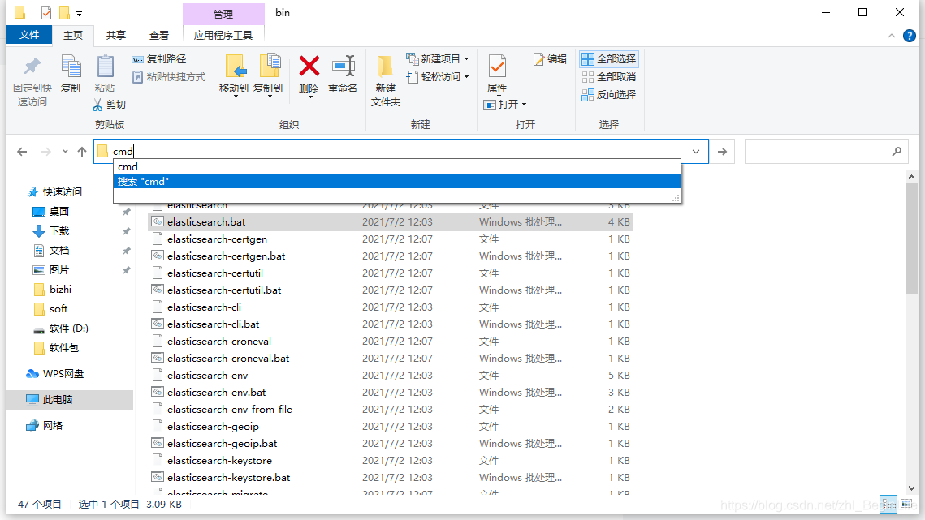This screenshot has width=925, height=520.
Task: Open recent locations dropdown arrow
Action: pos(65,152)
